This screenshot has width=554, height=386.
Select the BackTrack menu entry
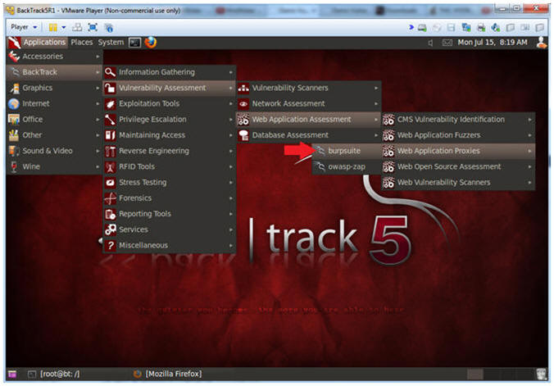pos(54,72)
